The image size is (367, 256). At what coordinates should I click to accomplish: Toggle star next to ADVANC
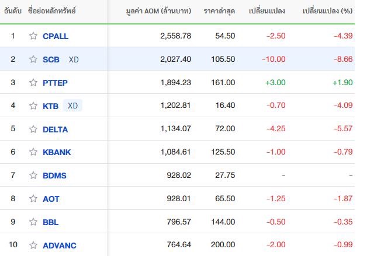coord(33,246)
